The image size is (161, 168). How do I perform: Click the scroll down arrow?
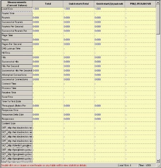(158, 161)
